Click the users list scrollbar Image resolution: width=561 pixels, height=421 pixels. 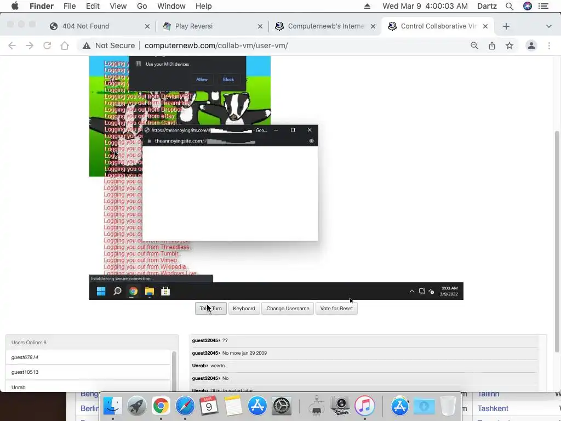174,371
